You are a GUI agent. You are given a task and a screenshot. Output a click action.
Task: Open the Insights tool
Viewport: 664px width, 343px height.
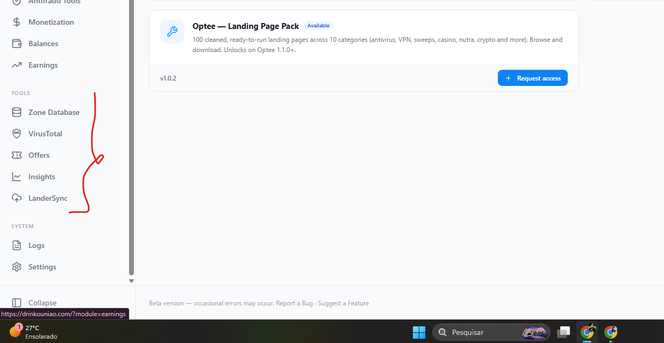(41, 177)
